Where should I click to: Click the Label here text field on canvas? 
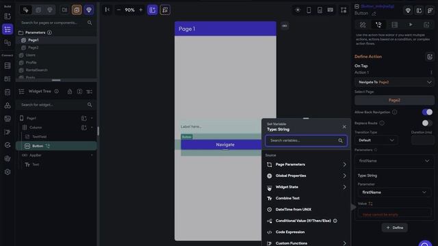coord(220,126)
